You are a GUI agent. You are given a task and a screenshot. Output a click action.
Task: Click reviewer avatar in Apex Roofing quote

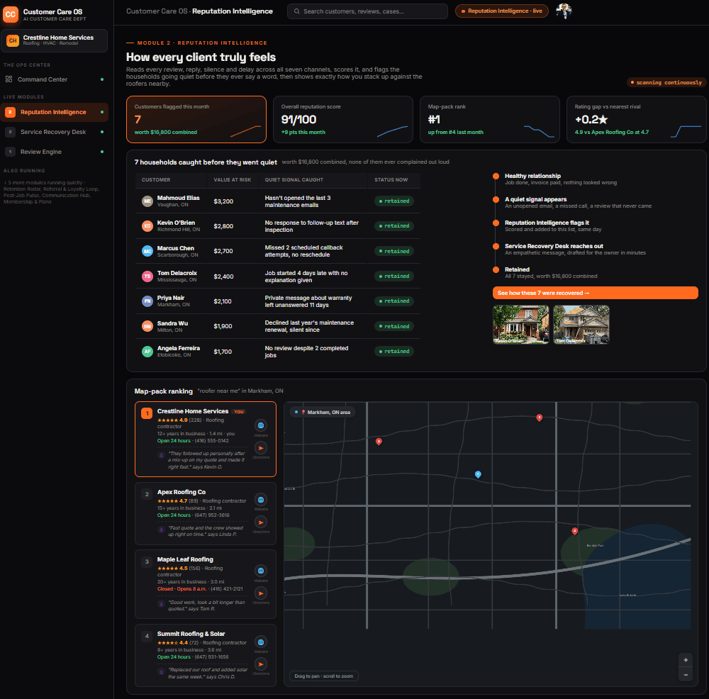(x=161, y=530)
